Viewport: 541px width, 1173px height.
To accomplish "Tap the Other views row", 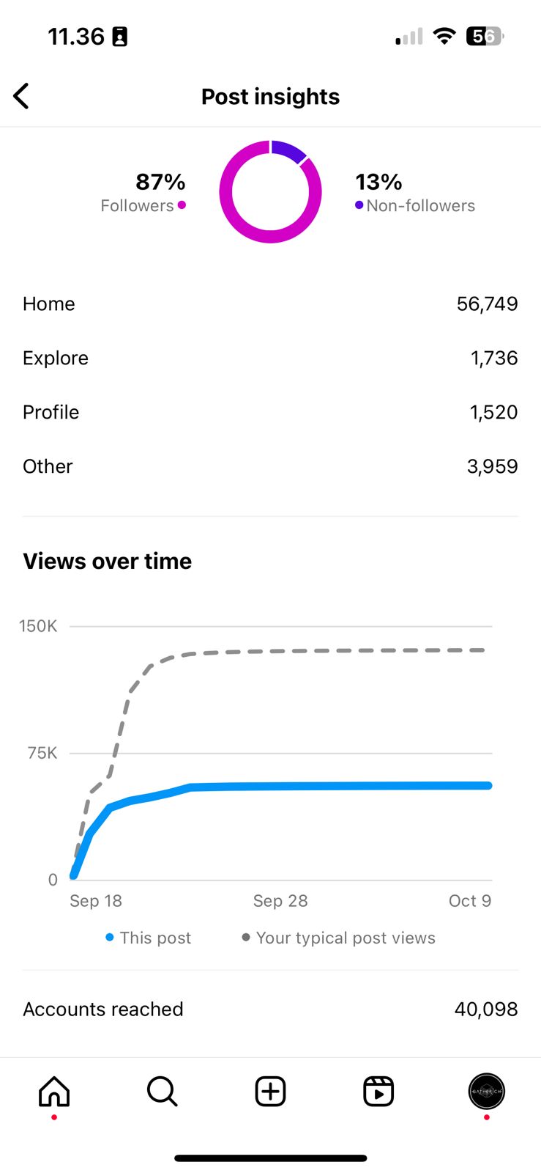I will tap(270, 466).
